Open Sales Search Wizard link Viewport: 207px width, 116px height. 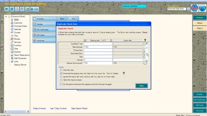79,109
